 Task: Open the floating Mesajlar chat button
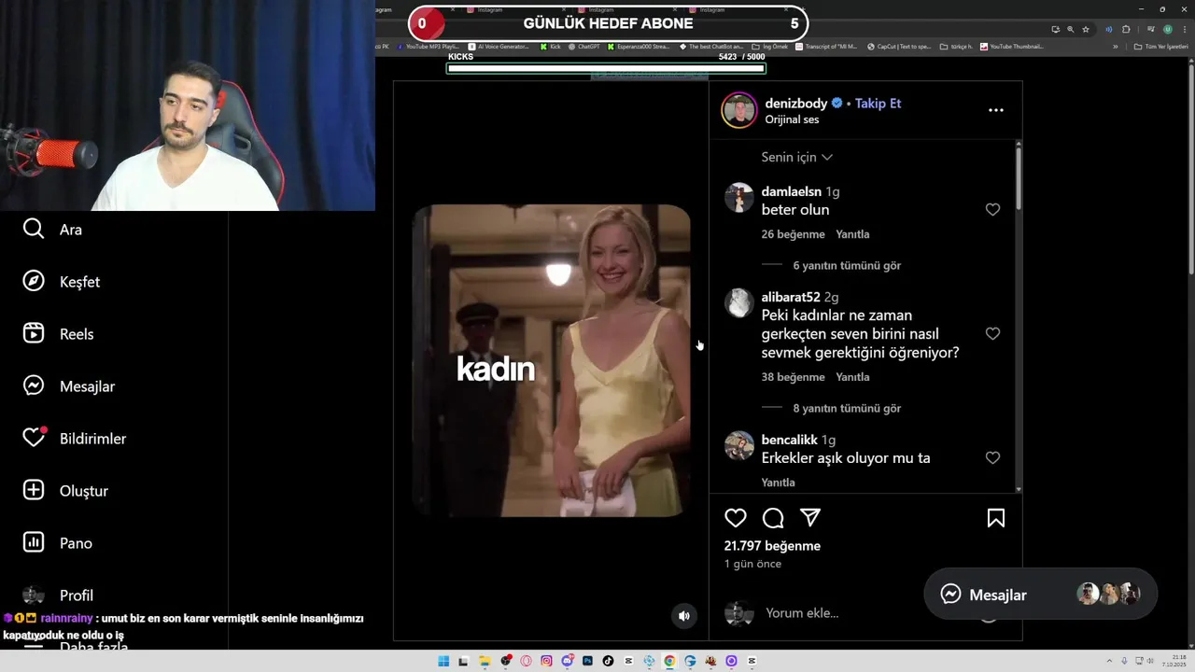click(1041, 595)
